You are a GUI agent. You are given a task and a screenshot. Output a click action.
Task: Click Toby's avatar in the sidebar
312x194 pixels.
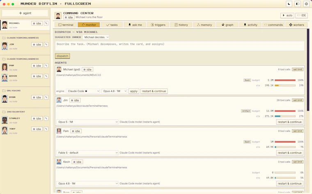(x=5, y=130)
